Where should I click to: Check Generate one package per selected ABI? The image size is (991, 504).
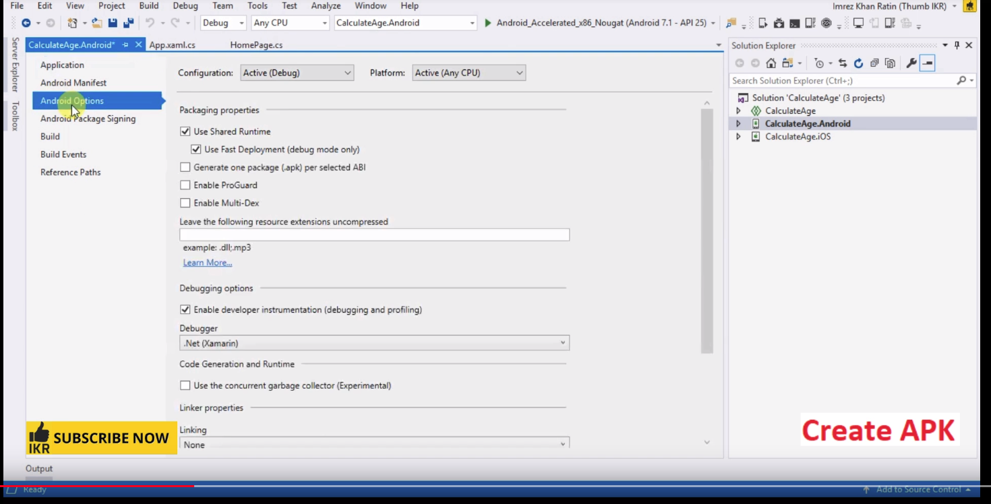pos(185,167)
